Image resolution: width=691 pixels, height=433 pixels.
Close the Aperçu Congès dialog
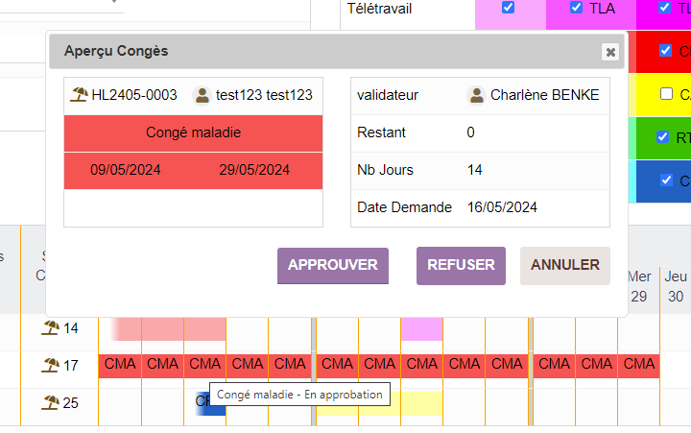click(609, 52)
